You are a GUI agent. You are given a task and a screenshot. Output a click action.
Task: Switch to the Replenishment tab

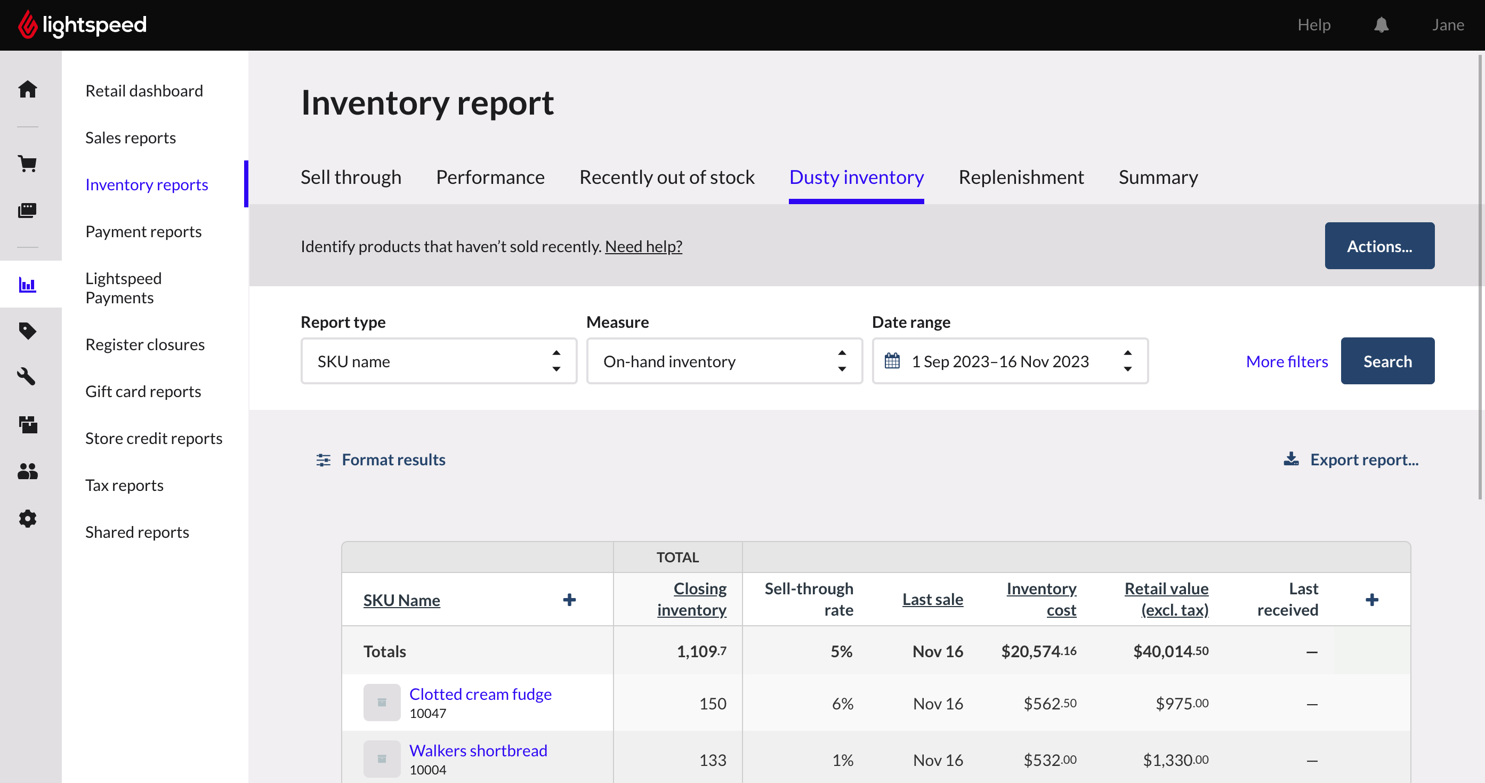pyautogui.click(x=1021, y=177)
